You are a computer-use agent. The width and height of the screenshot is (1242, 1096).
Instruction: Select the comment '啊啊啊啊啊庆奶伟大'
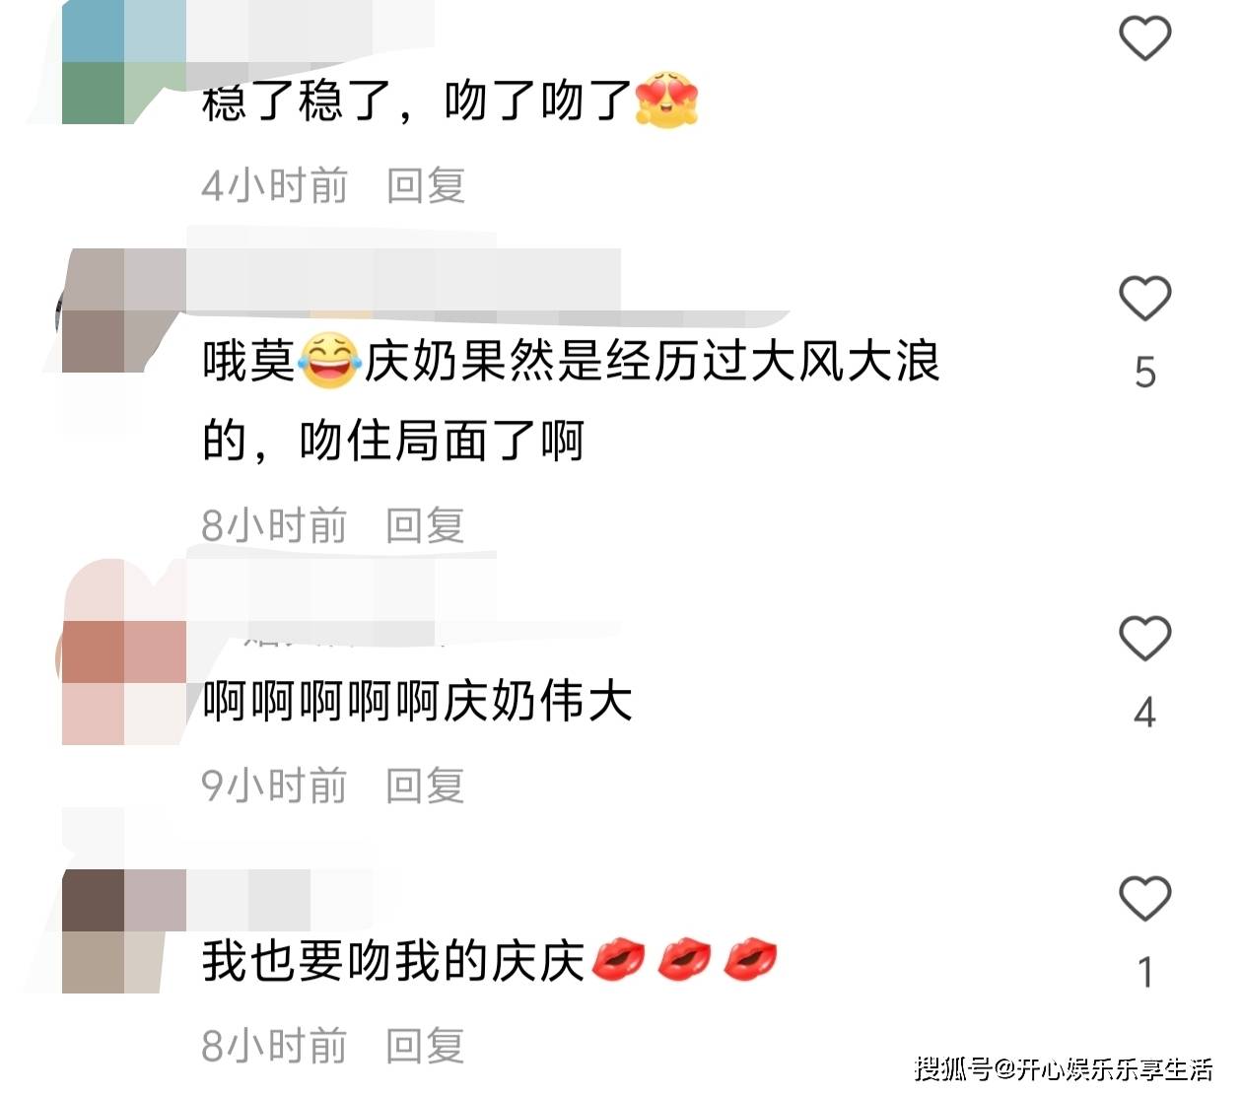click(417, 702)
